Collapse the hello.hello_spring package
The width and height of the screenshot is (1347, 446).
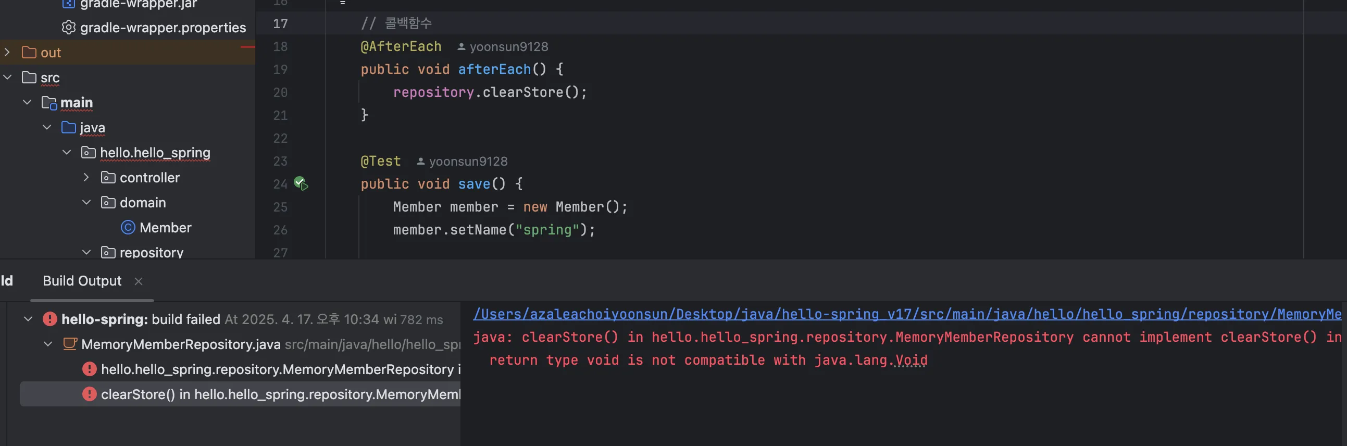(67, 153)
